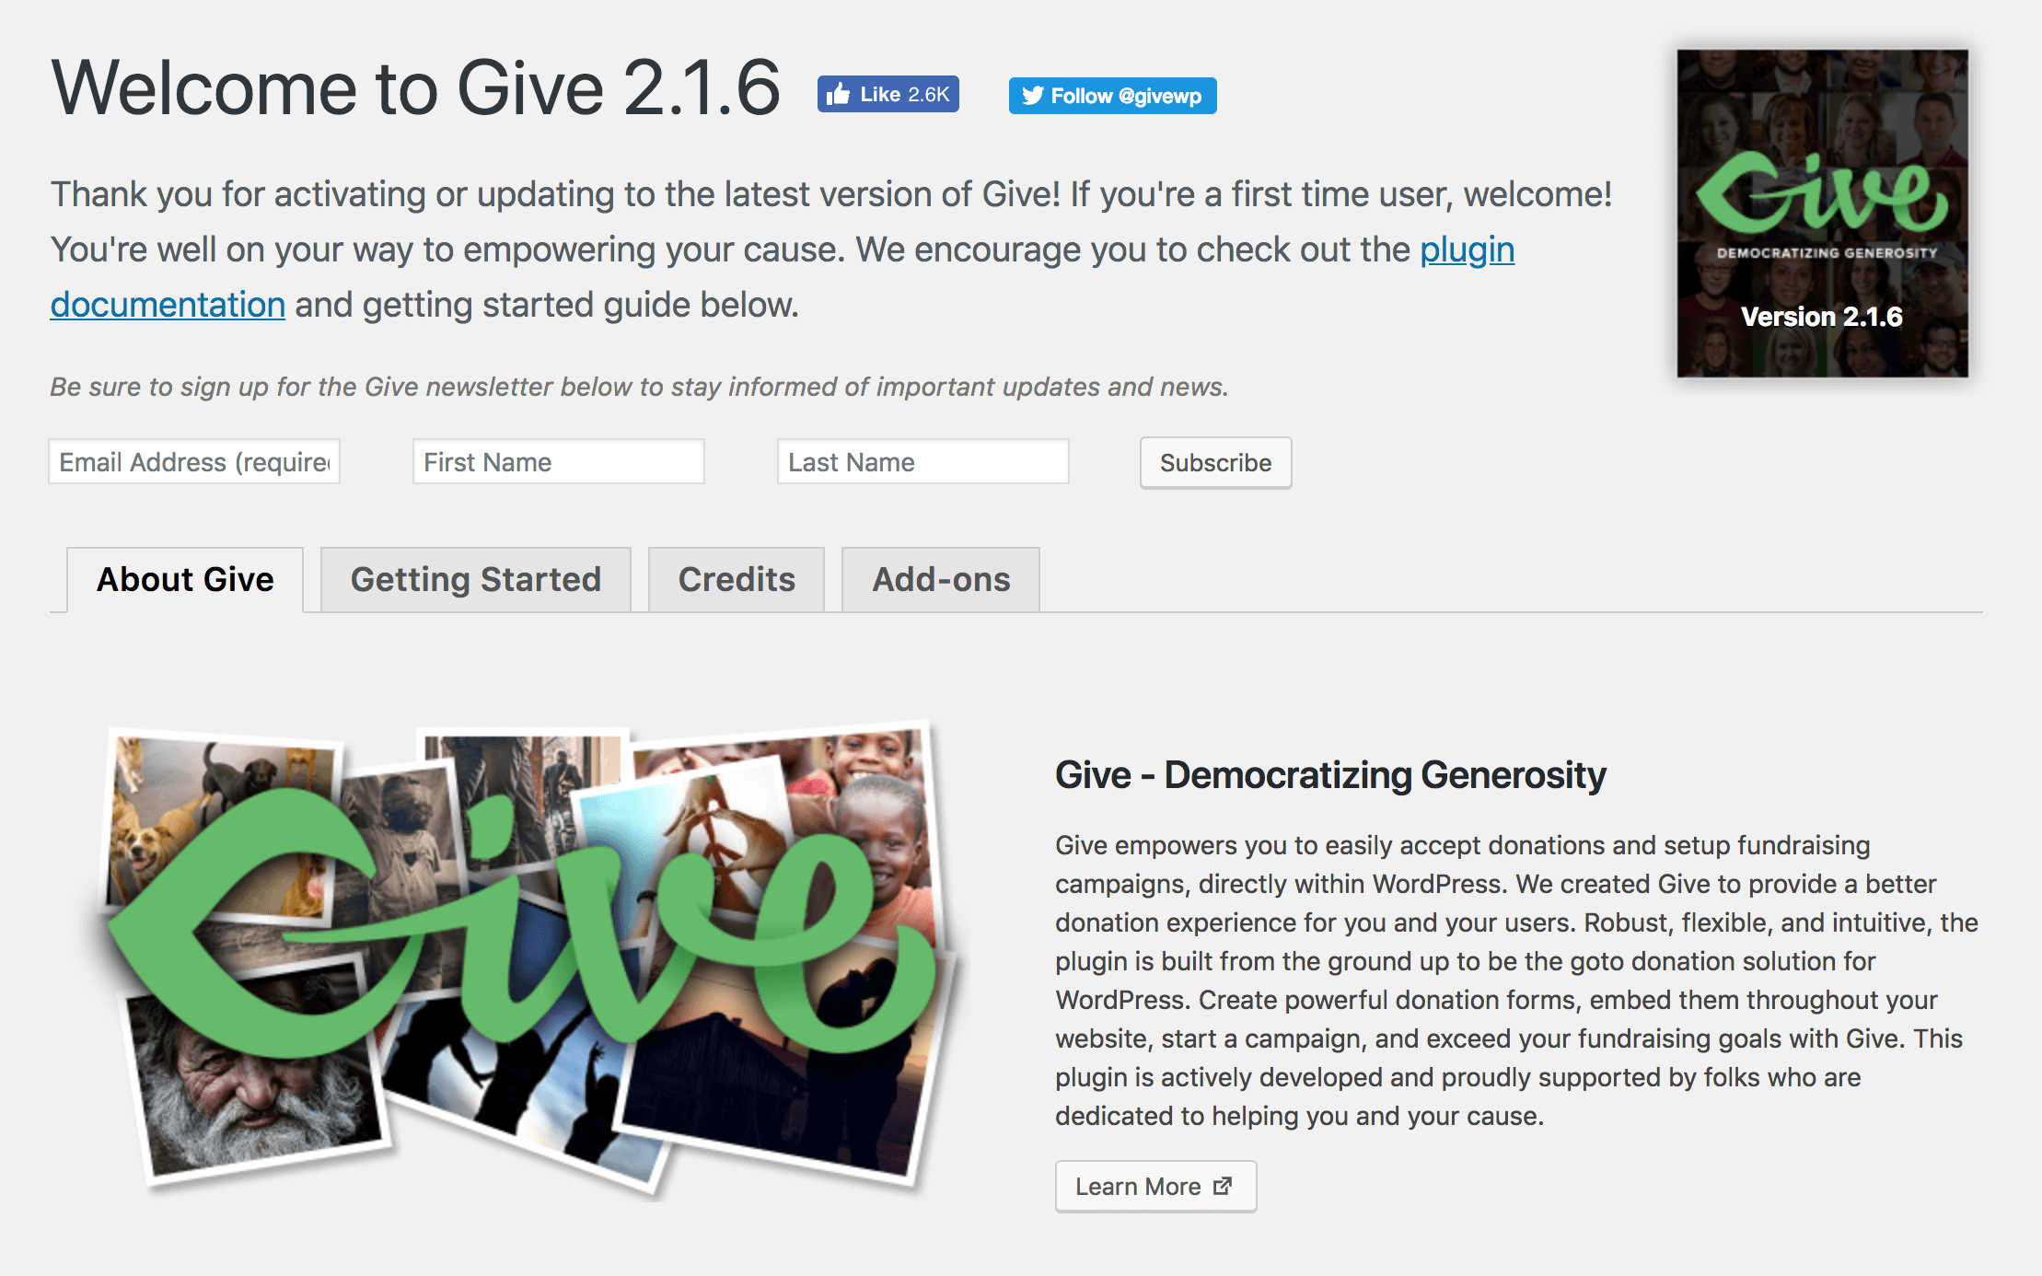Image resolution: width=2042 pixels, height=1276 pixels.
Task: Click the Twitter bird icon
Action: point(1032,96)
